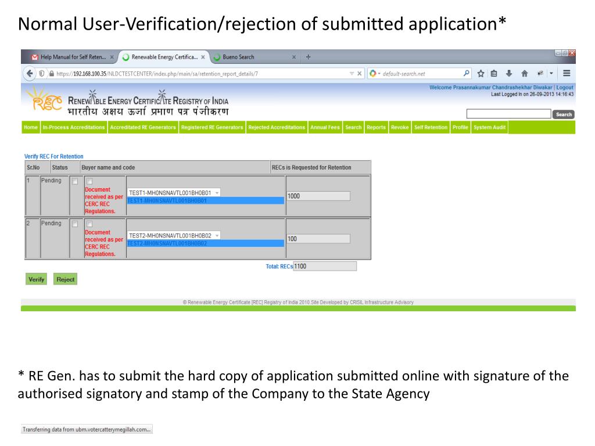Open dropdown arrow next to toolbar add-on icon
Screen dimensions: 595x446
point(551,74)
